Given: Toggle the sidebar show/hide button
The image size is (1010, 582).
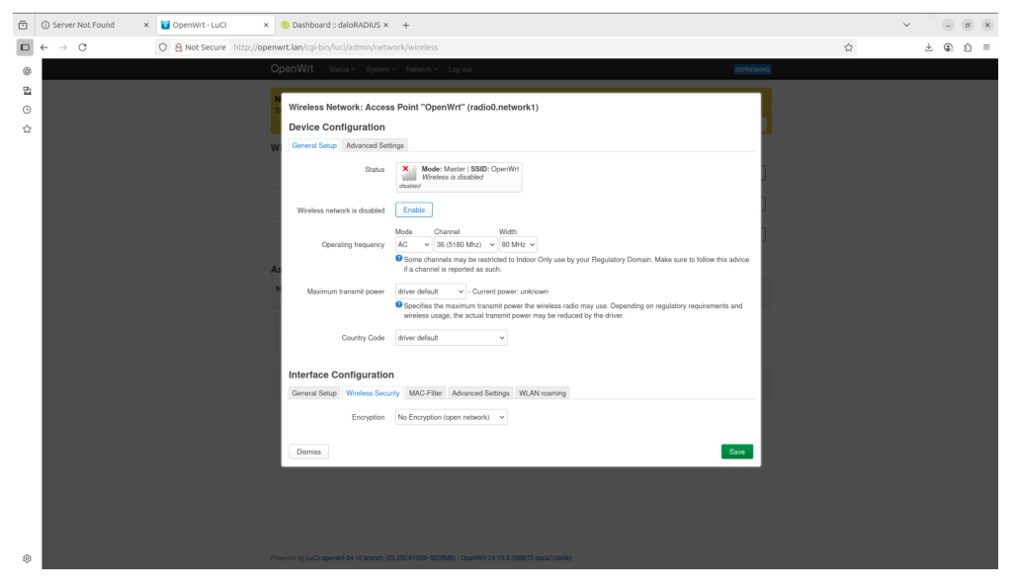Looking at the screenshot, I should pyautogui.click(x=24, y=46).
